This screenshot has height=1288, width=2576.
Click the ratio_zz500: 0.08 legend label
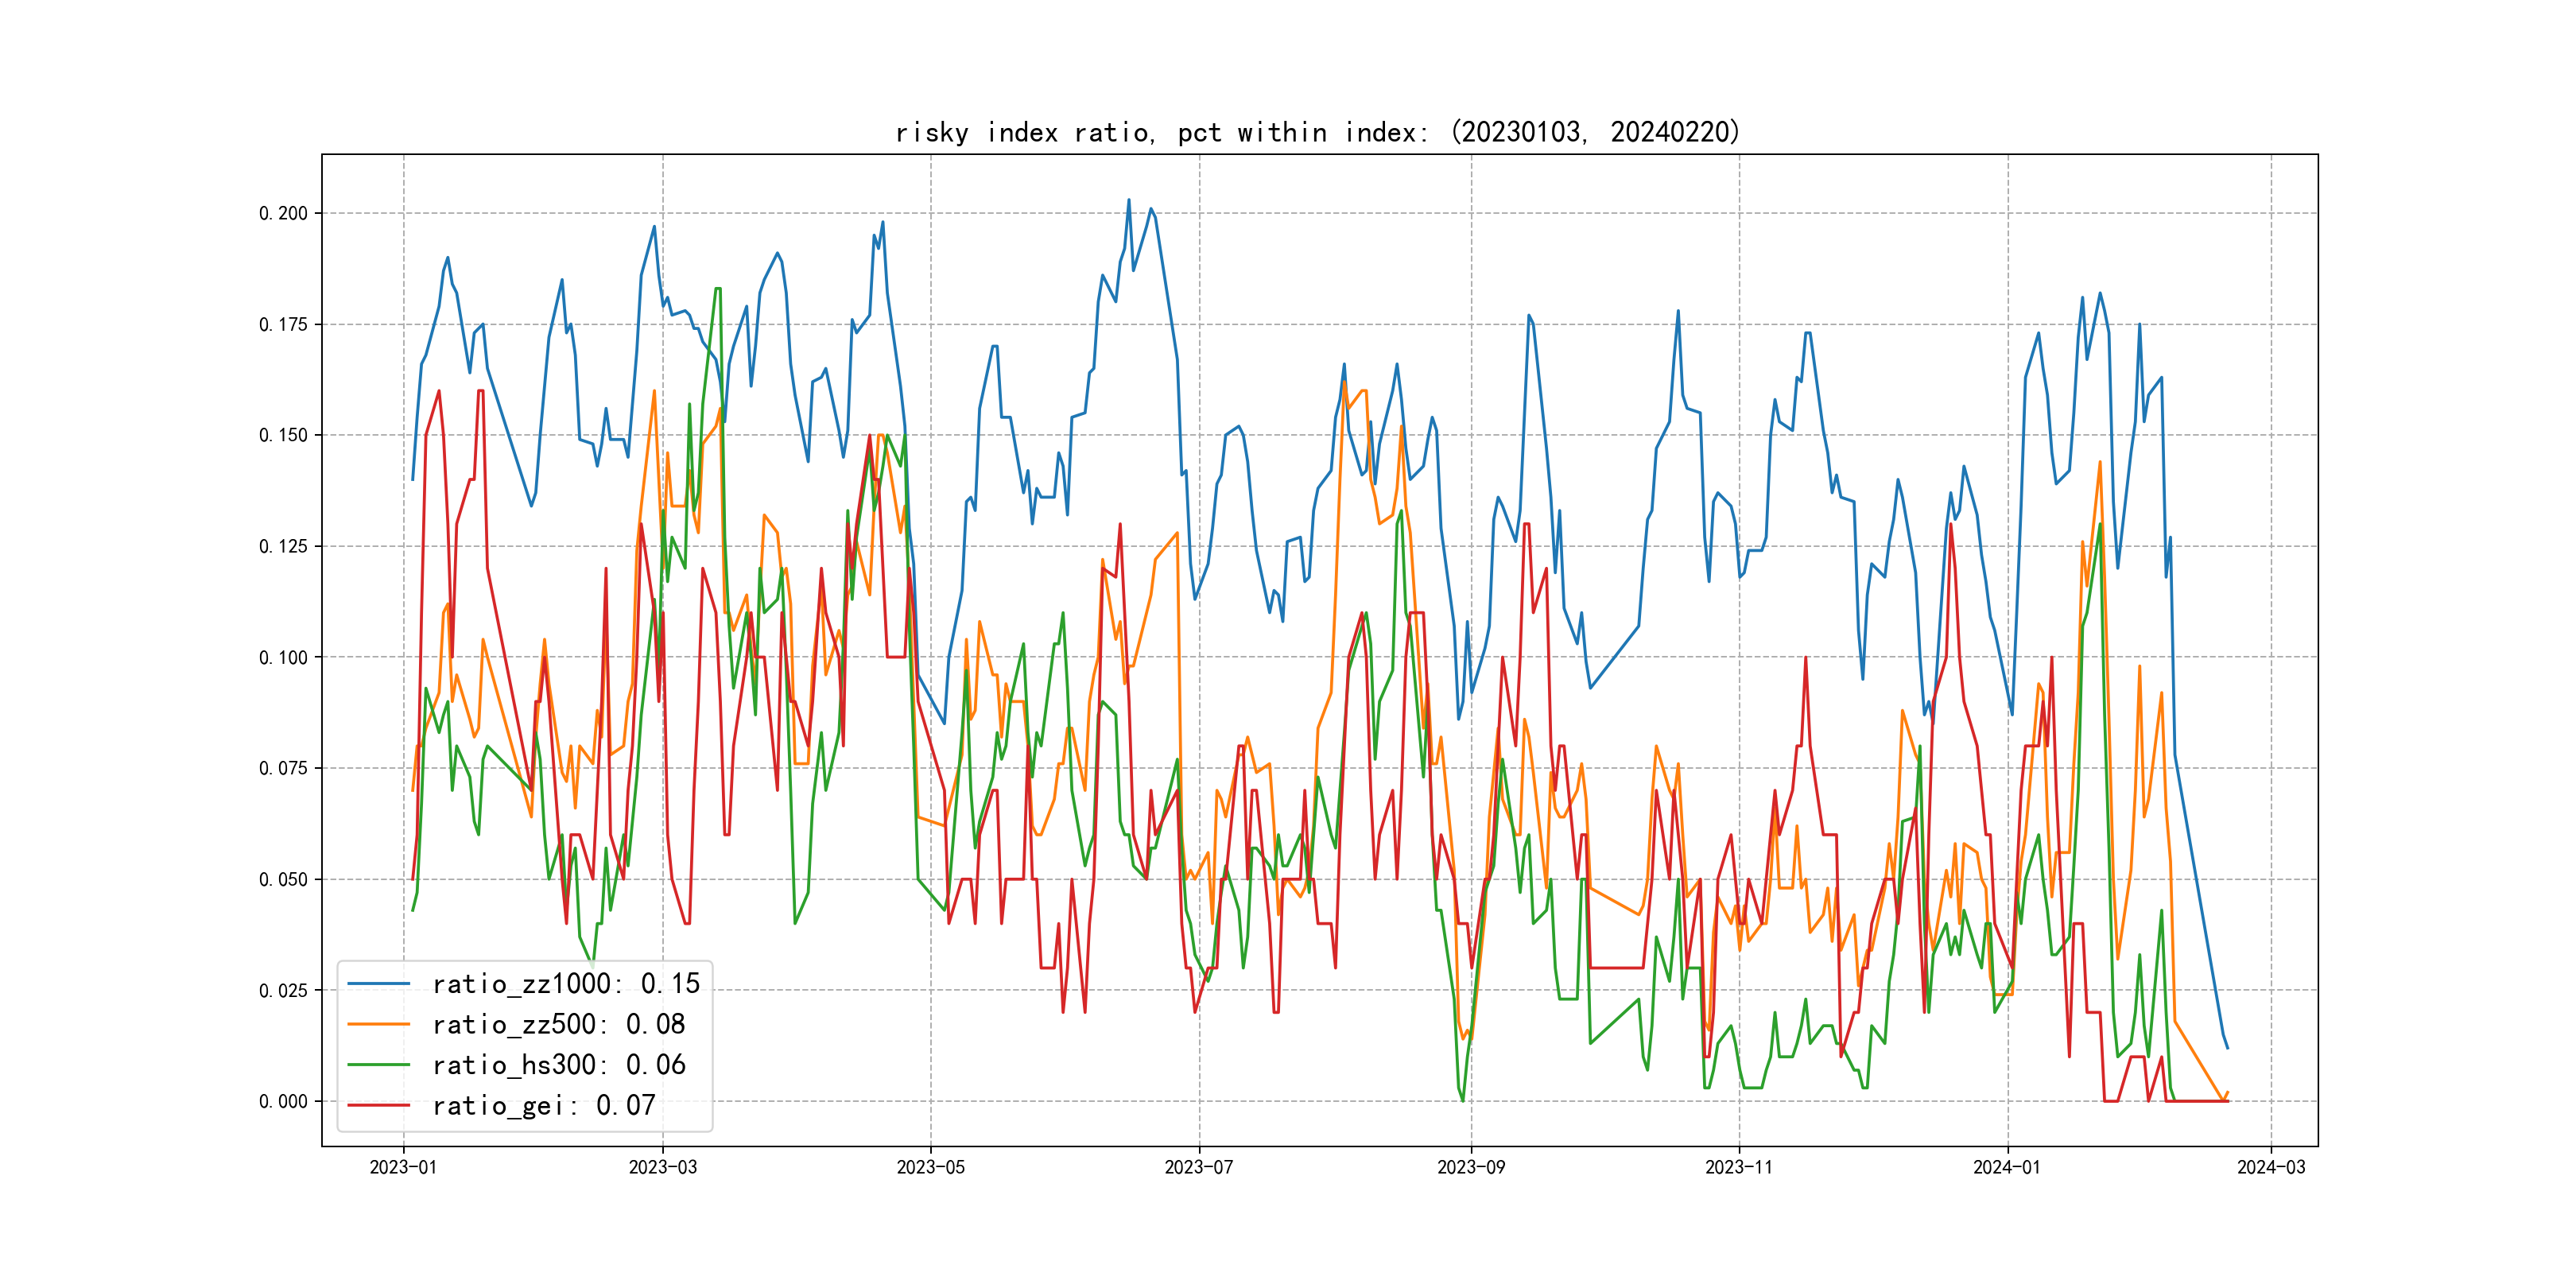tap(559, 1024)
